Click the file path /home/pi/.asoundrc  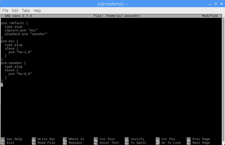click(123, 16)
